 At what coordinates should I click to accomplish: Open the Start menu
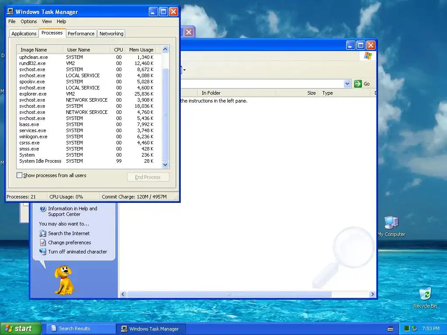(x=21, y=328)
